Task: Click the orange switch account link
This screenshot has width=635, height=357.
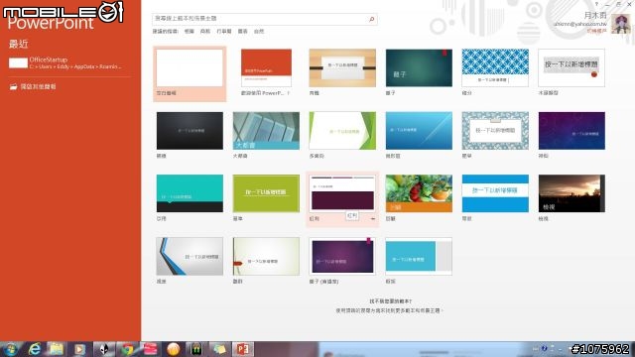Action: pyautogui.click(x=596, y=31)
